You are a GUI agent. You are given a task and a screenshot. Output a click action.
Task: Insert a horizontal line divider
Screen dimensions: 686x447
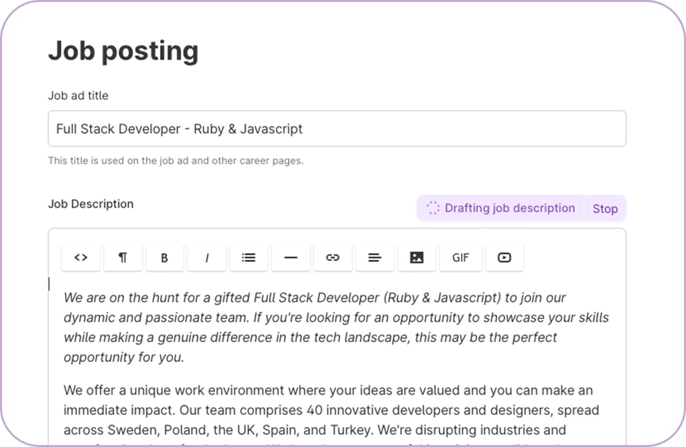[x=290, y=258]
